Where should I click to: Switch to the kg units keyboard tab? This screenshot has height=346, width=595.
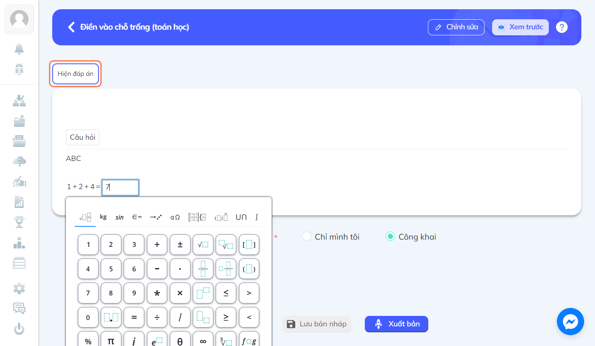click(x=103, y=217)
